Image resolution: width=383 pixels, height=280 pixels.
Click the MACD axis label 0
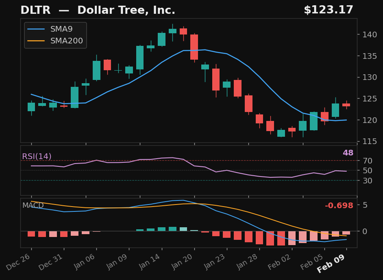coord(365,231)
